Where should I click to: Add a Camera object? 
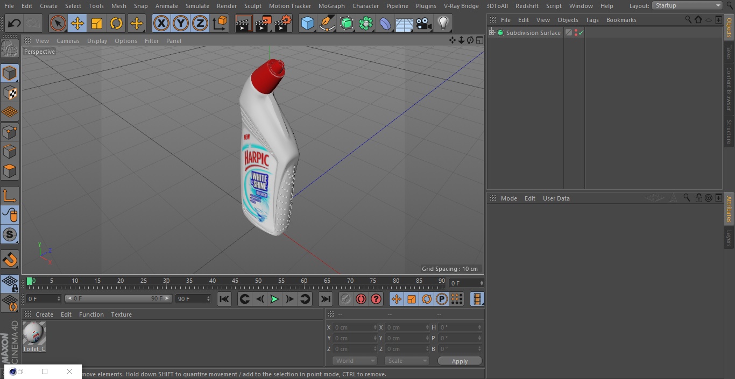click(x=424, y=23)
